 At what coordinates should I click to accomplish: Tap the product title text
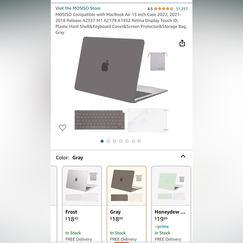(x=121, y=23)
